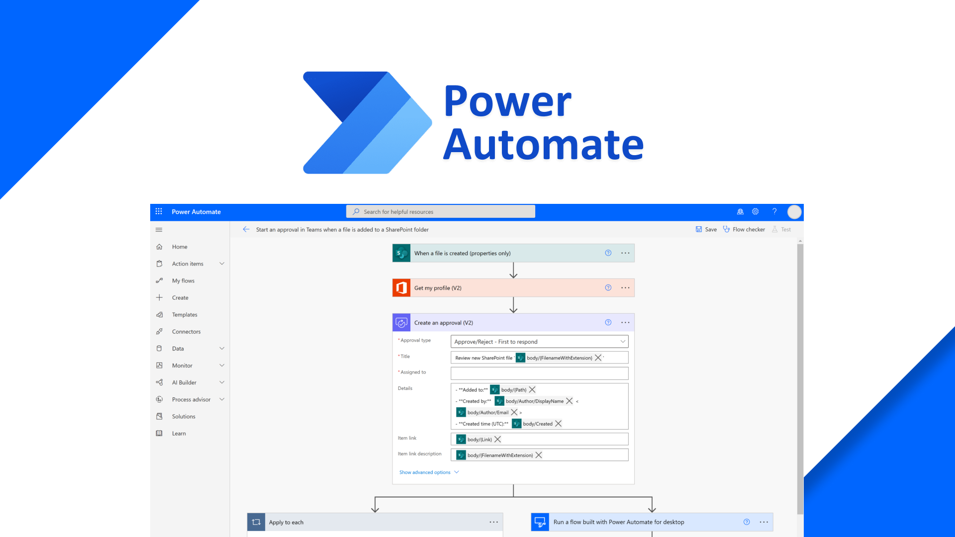Open Power Automate settings with the gear icon
Screen dimensions: 955x537
[x=755, y=211]
